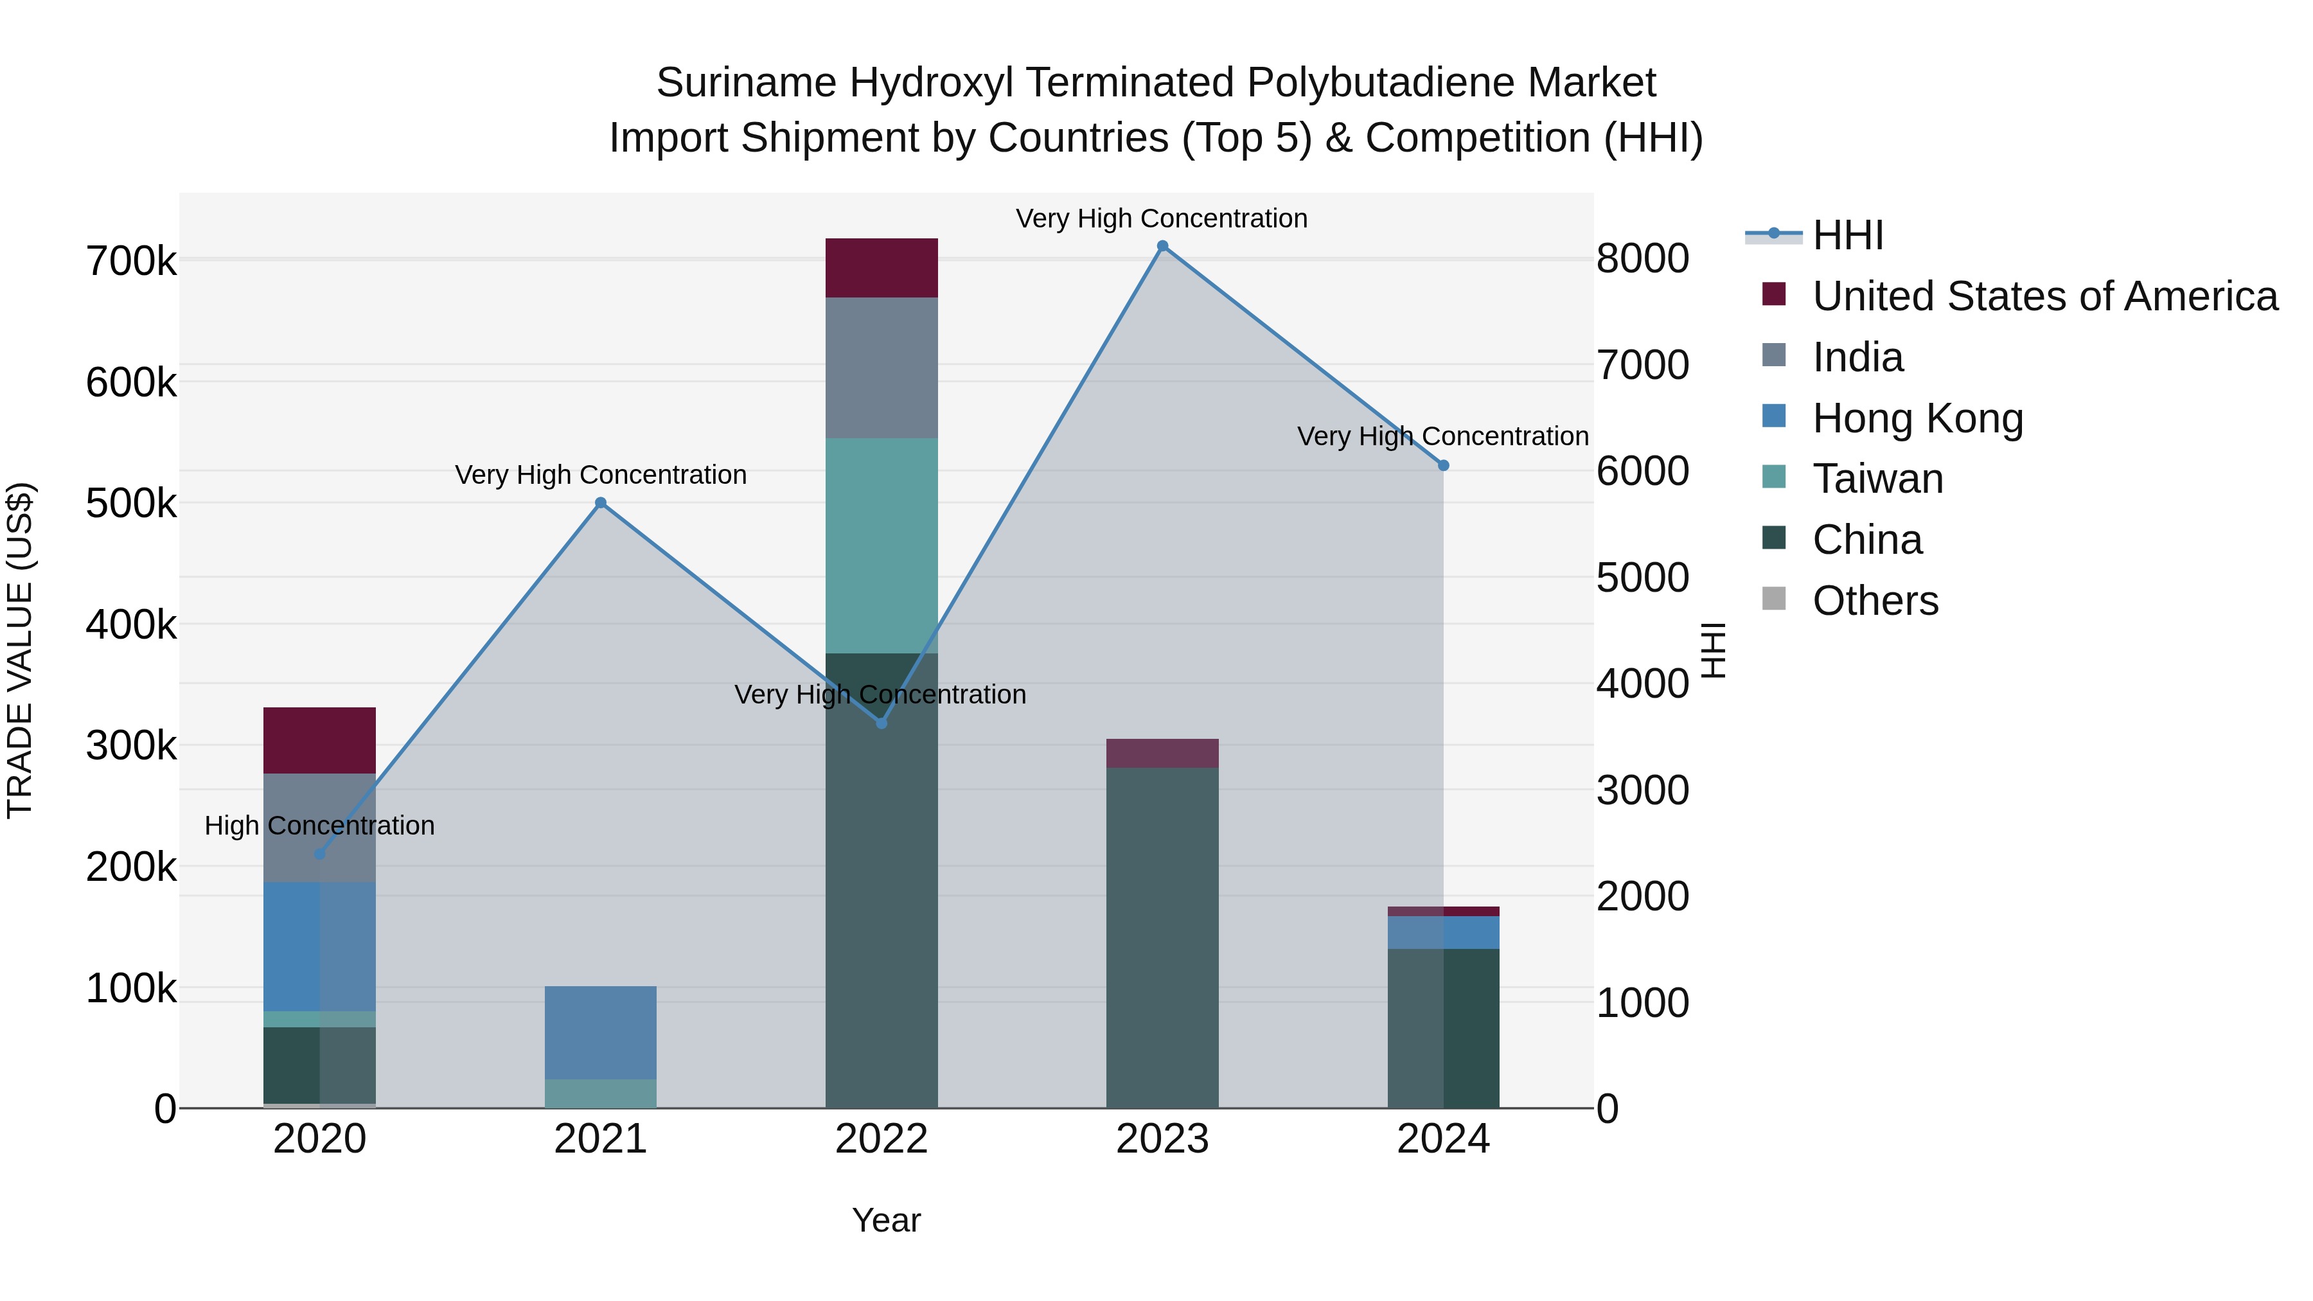2313x1301 pixels.
Task: Click the 2020 Hong Kong bar segment
Action: pyautogui.click(x=320, y=947)
